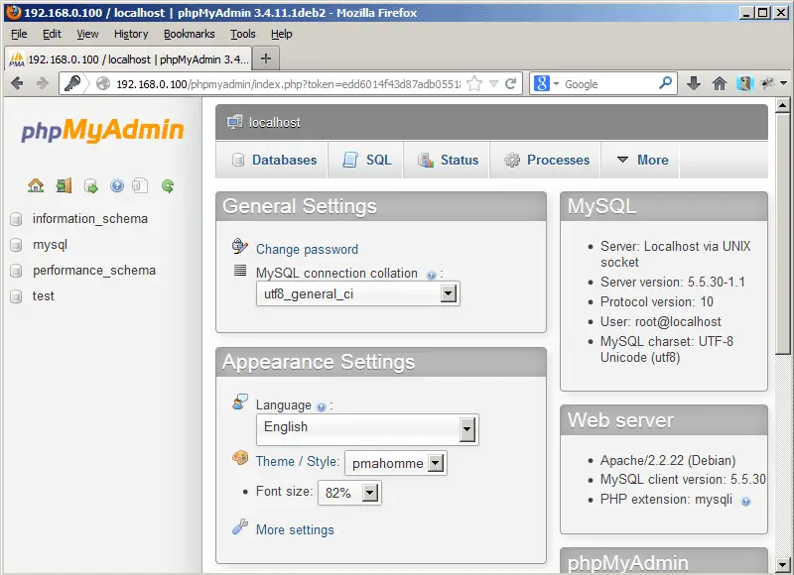Switch to the Databases tab
The image size is (794, 575).
pyautogui.click(x=272, y=160)
